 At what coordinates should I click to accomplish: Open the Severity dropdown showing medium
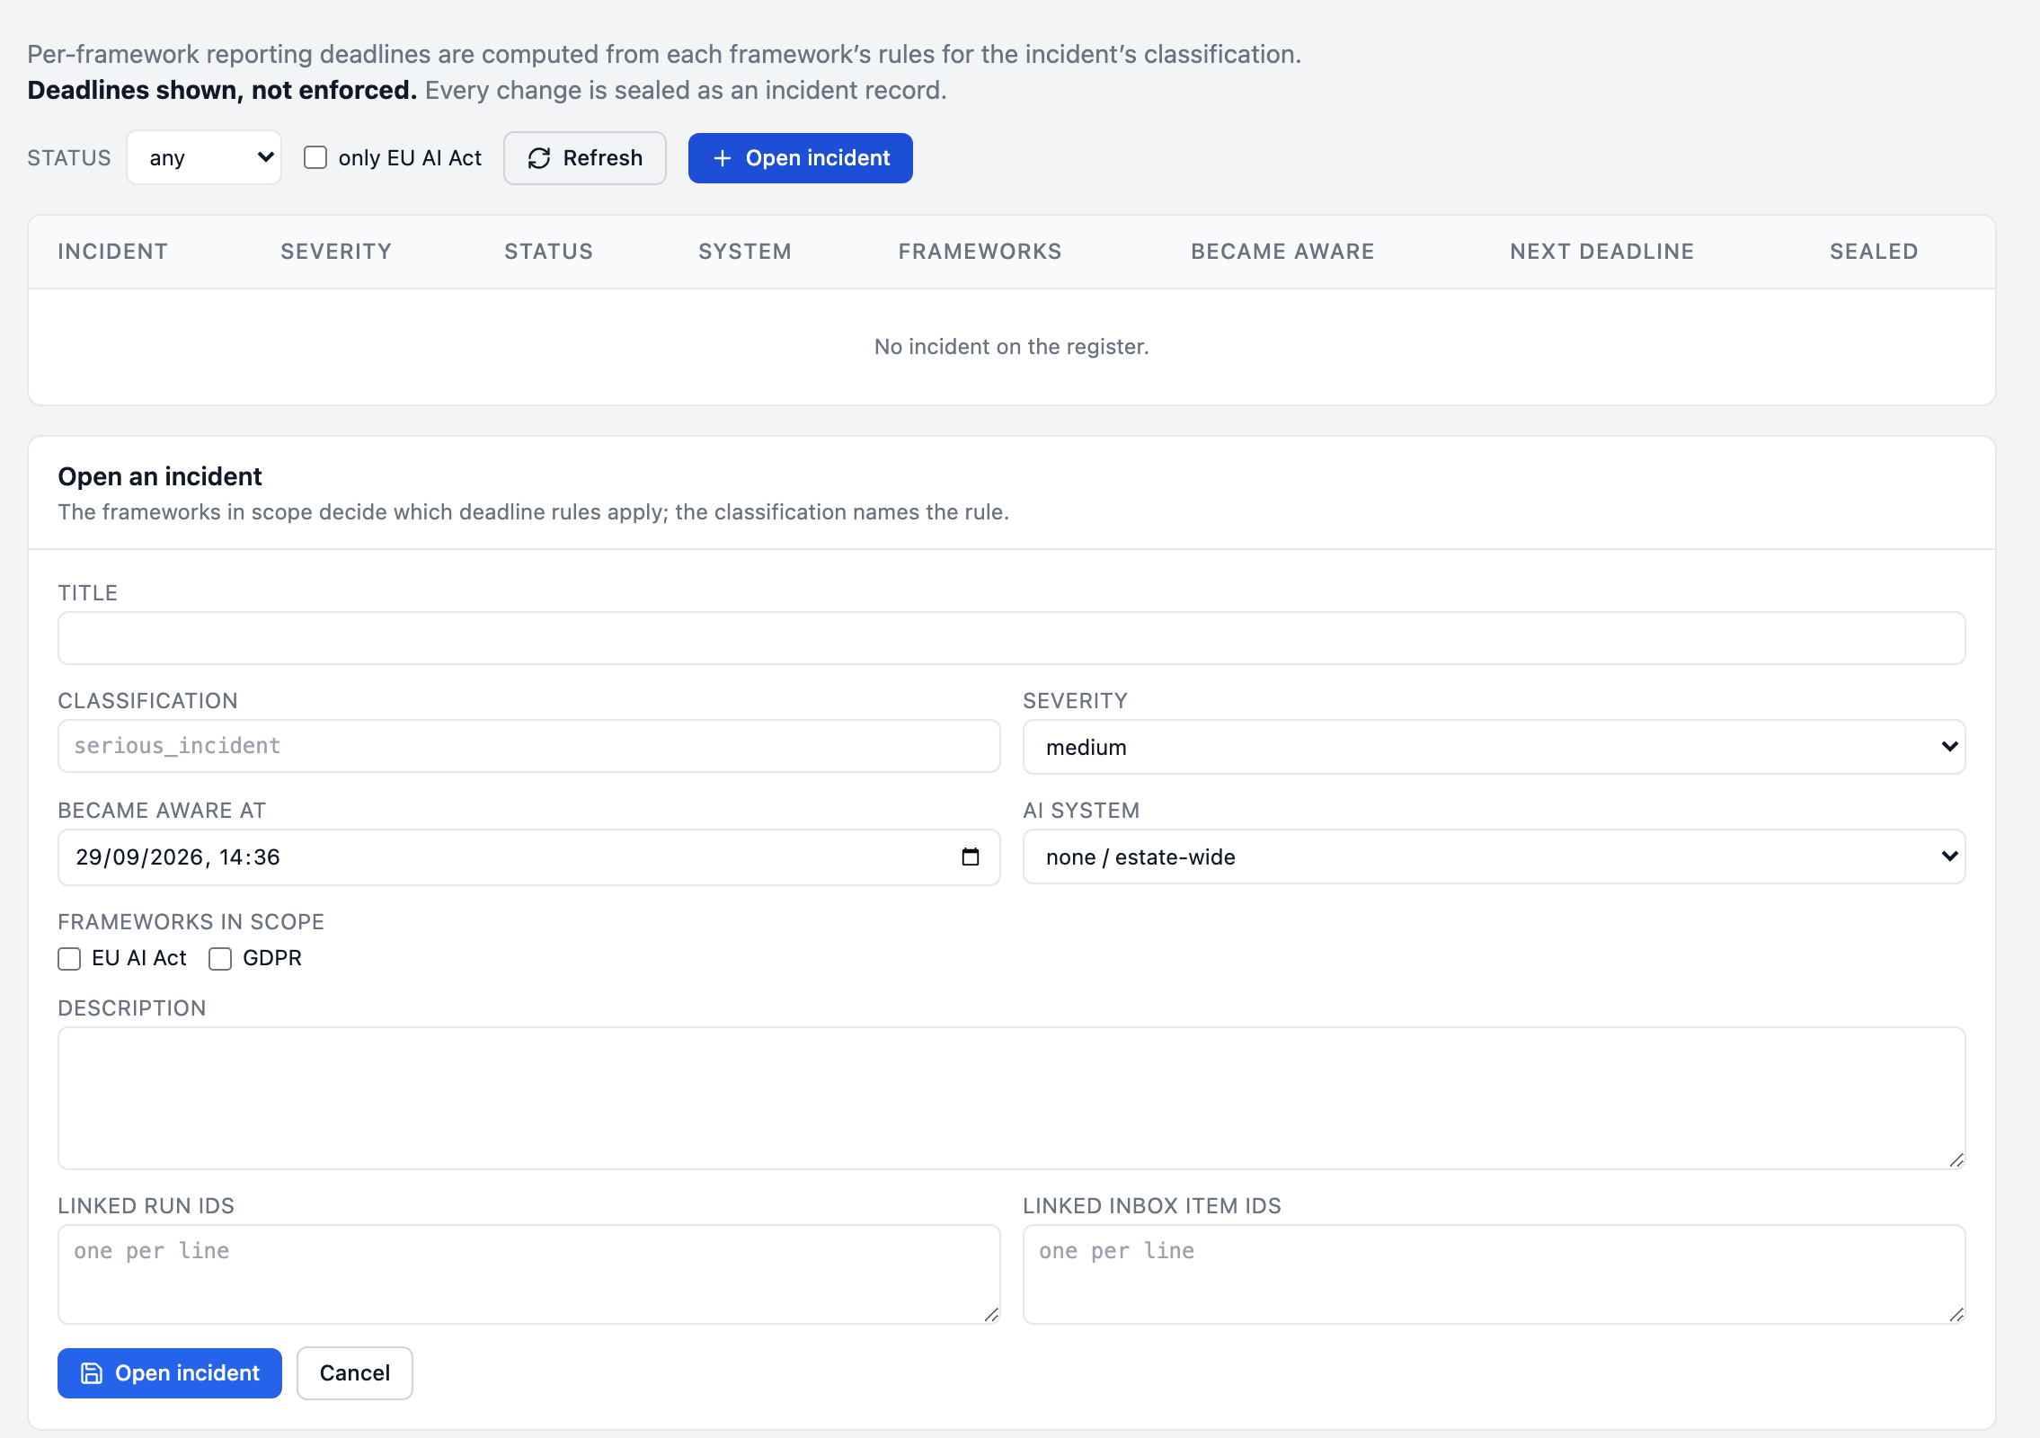pos(1494,747)
